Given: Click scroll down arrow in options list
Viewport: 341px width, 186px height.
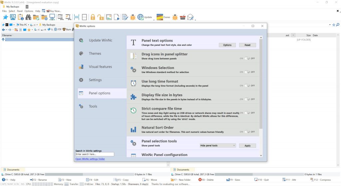Looking at the screenshot, I should [261, 156].
